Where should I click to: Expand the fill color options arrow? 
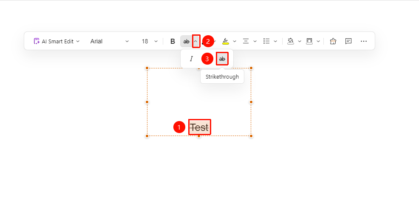click(300, 41)
